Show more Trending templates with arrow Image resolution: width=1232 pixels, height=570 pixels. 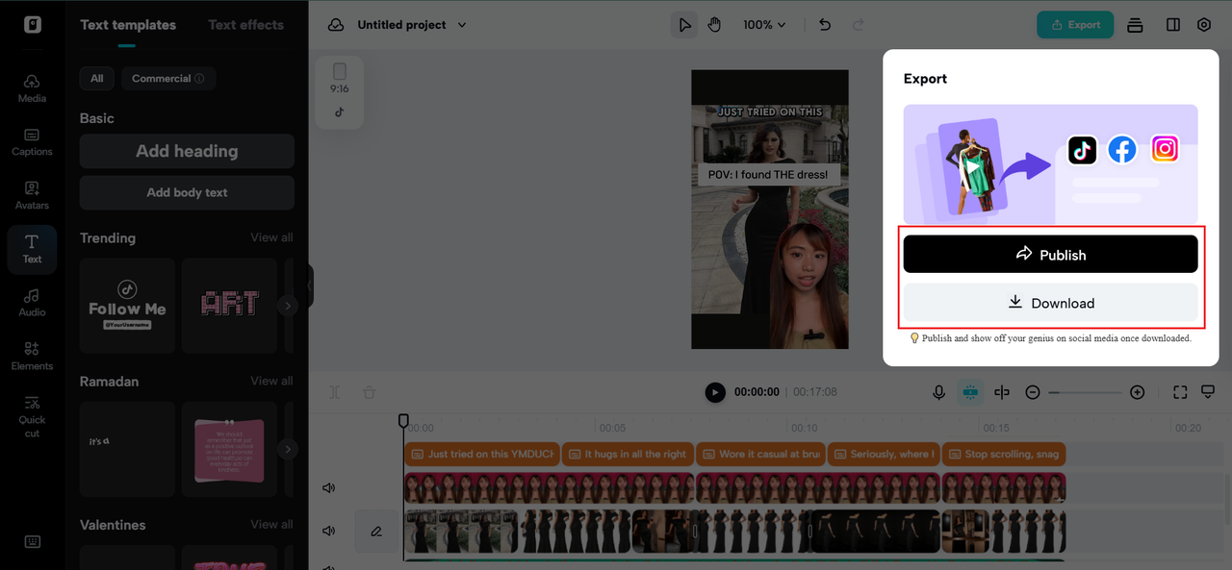(x=287, y=306)
